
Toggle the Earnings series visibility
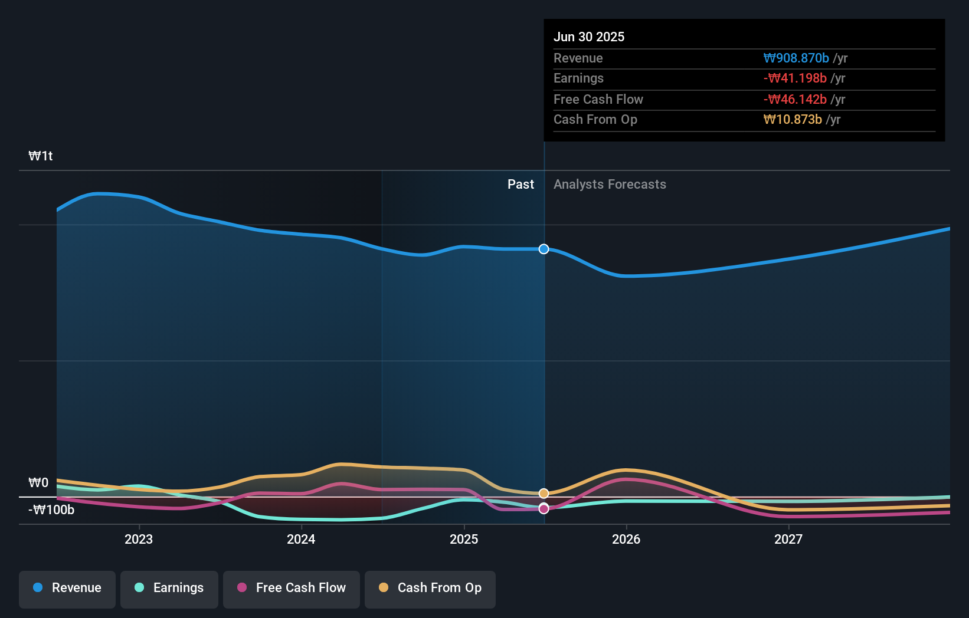pos(169,589)
